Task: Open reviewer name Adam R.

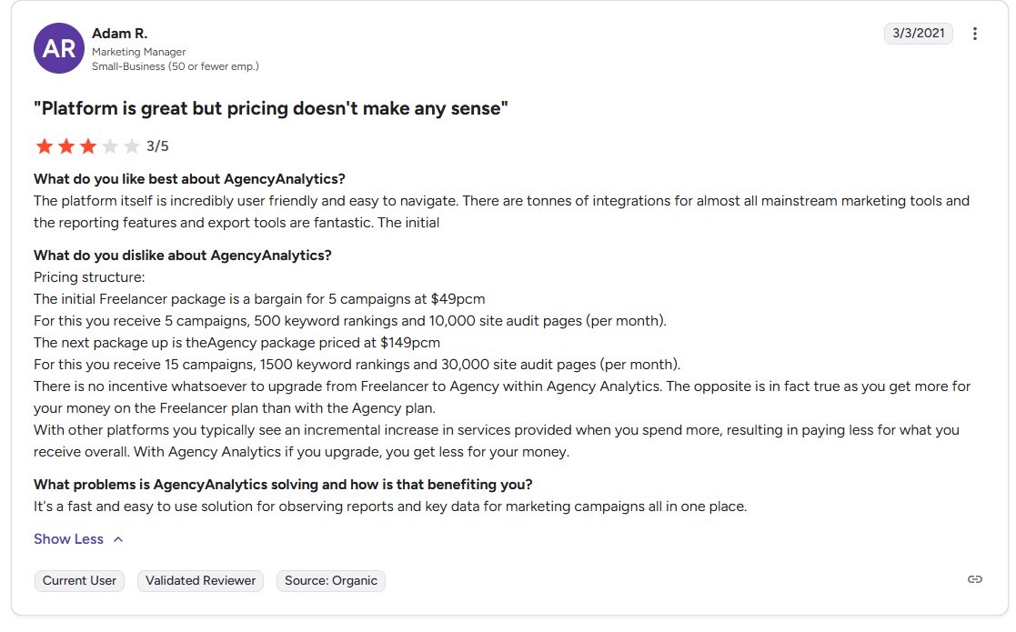Action: (119, 34)
